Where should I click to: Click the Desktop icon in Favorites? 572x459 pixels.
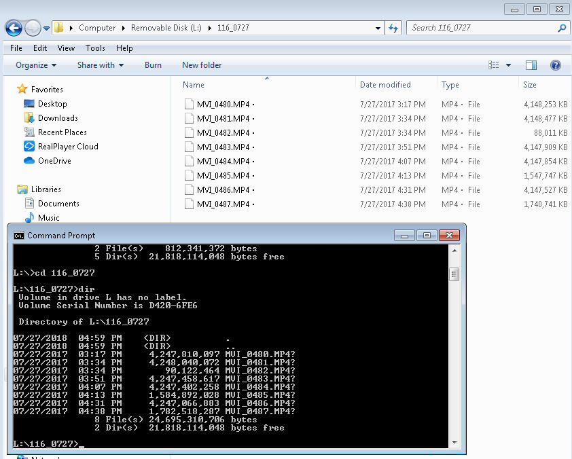[x=29, y=104]
